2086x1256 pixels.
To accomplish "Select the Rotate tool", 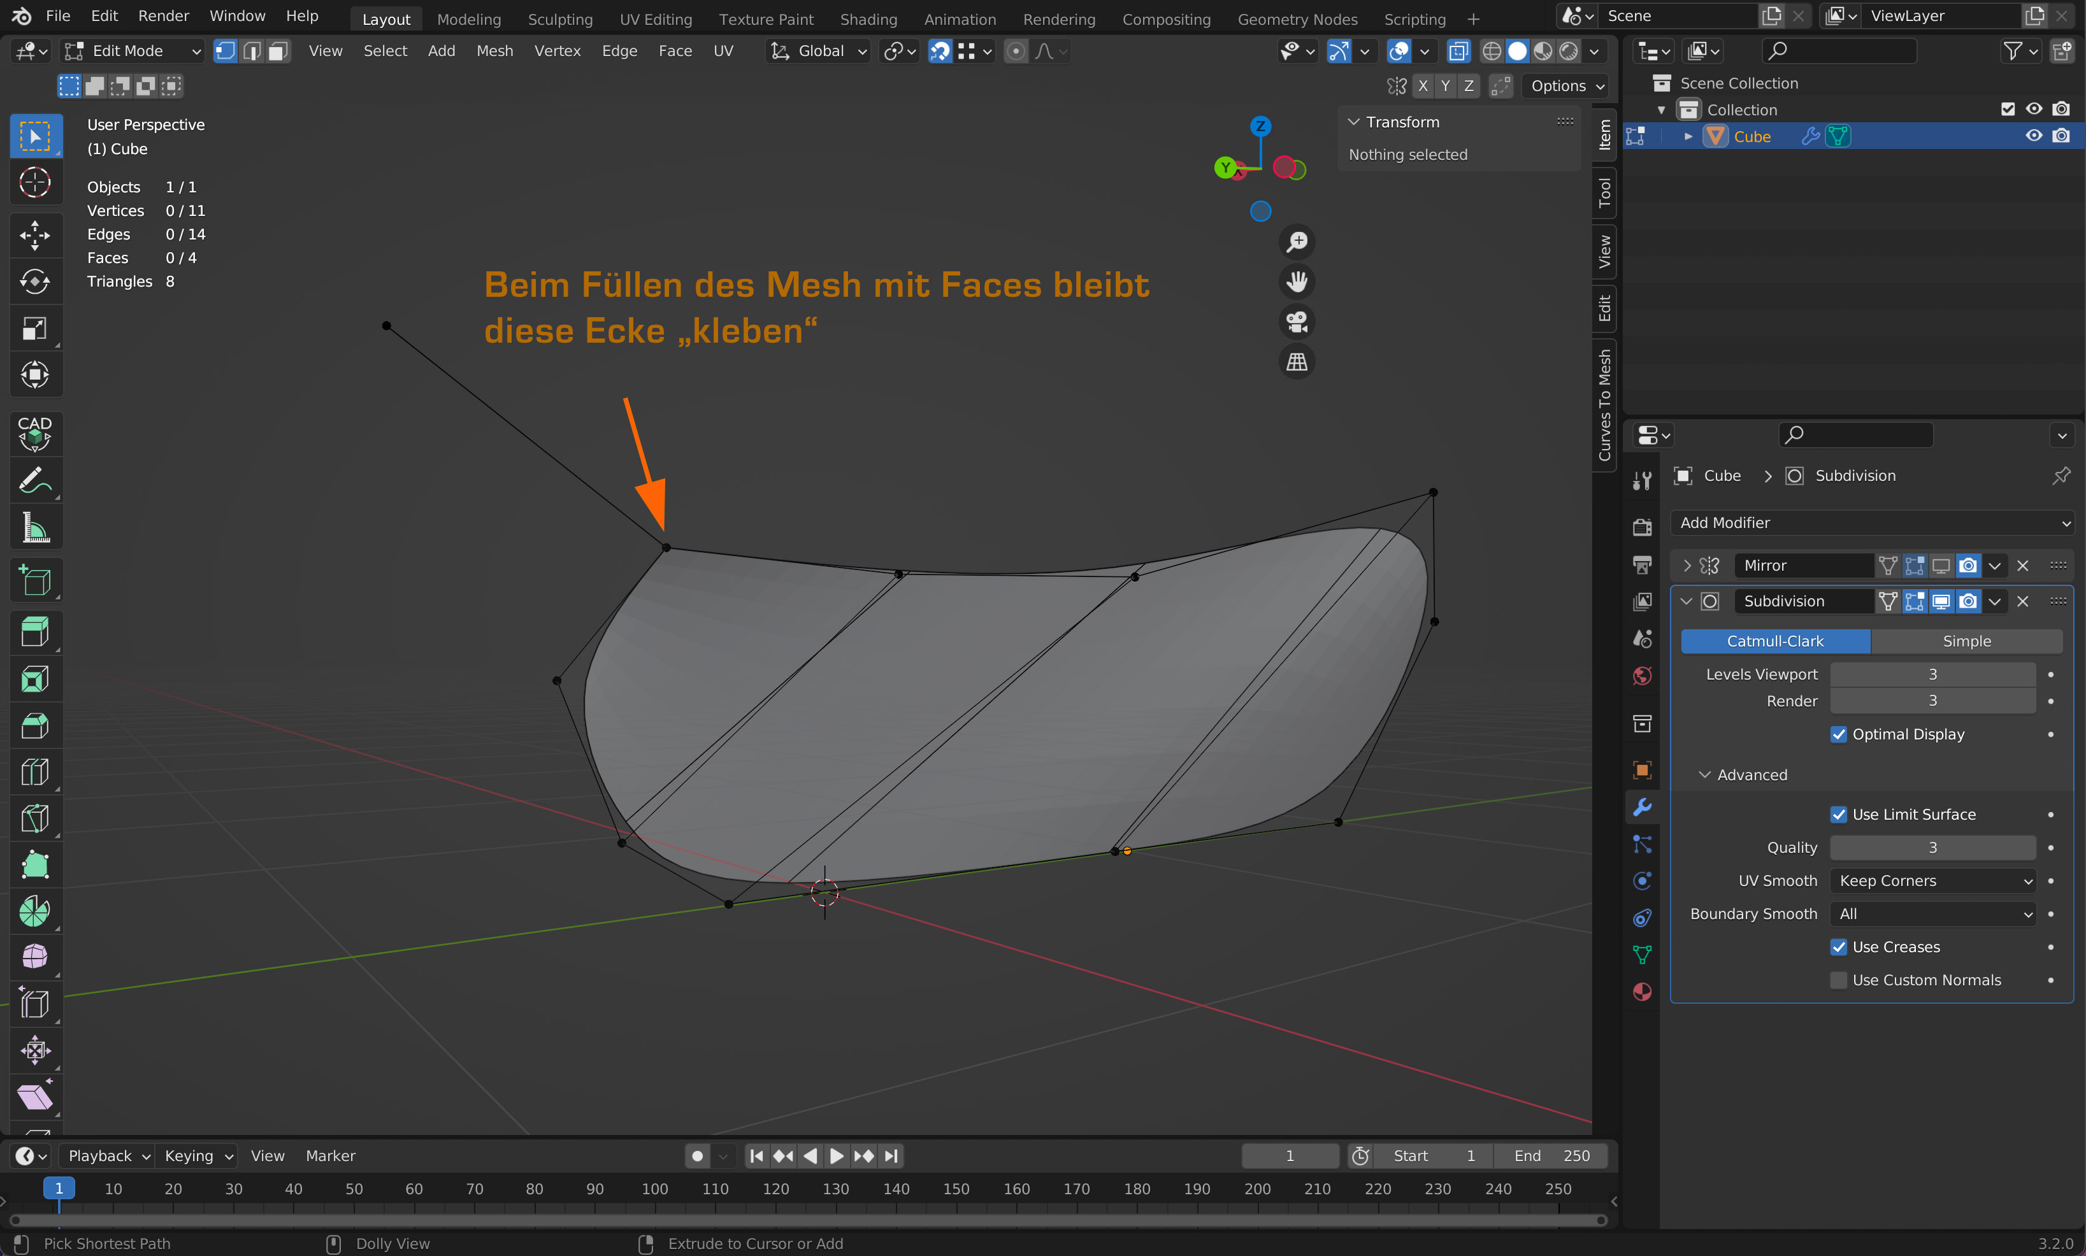I will pyautogui.click(x=34, y=281).
